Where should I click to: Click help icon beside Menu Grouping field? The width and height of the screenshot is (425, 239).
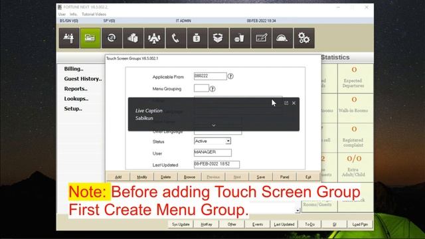point(212,89)
